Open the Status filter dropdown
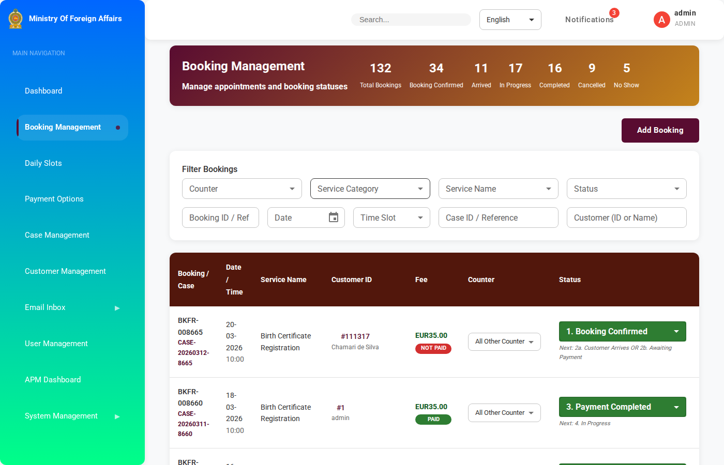The height and width of the screenshot is (465, 724). 626,189
